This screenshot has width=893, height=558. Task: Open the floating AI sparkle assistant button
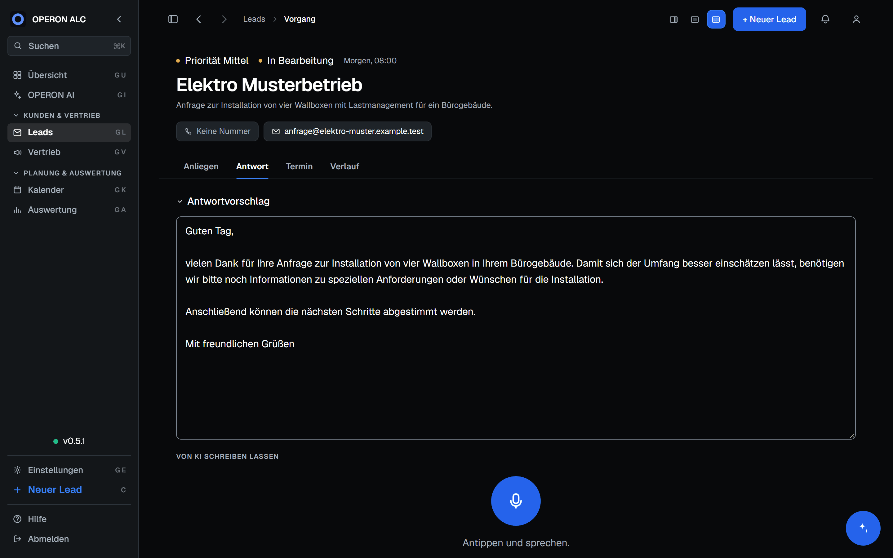(863, 528)
